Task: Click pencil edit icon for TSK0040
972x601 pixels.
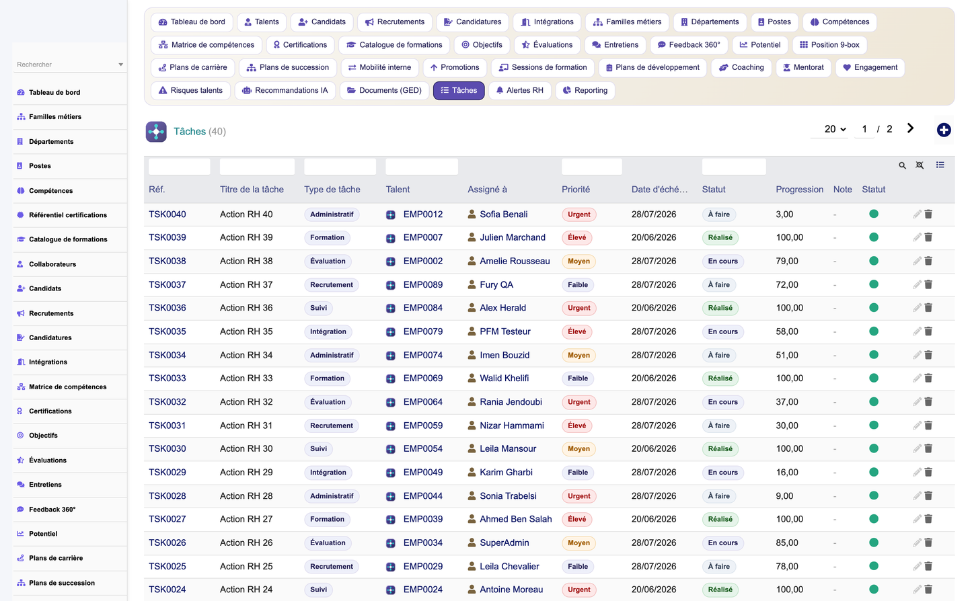Action: click(x=917, y=214)
